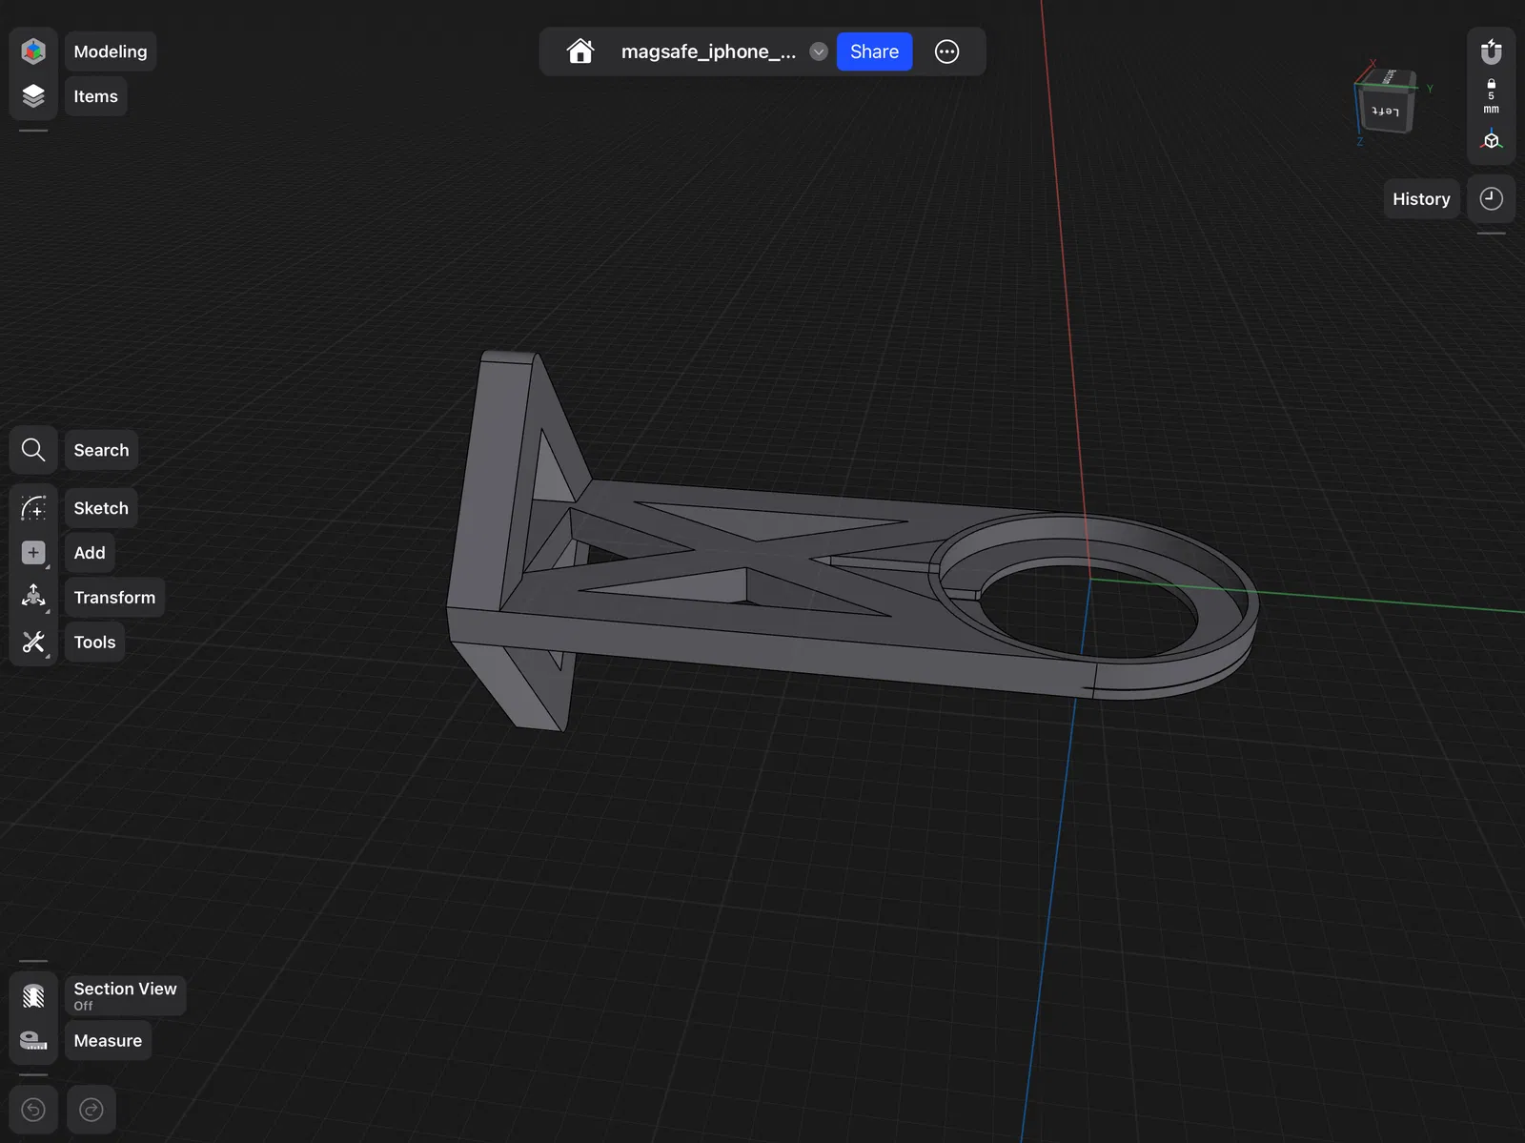Click the Search label
Viewport: 1525px width, 1143px height.
pyautogui.click(x=101, y=450)
